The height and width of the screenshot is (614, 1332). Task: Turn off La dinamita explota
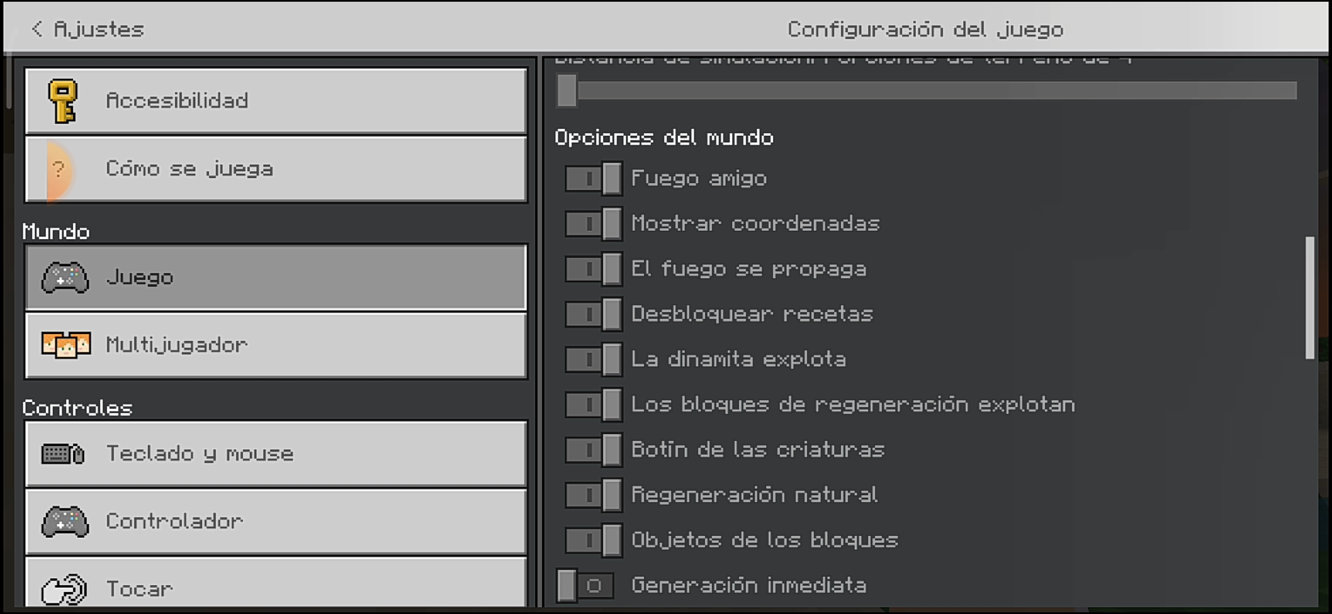tap(593, 359)
